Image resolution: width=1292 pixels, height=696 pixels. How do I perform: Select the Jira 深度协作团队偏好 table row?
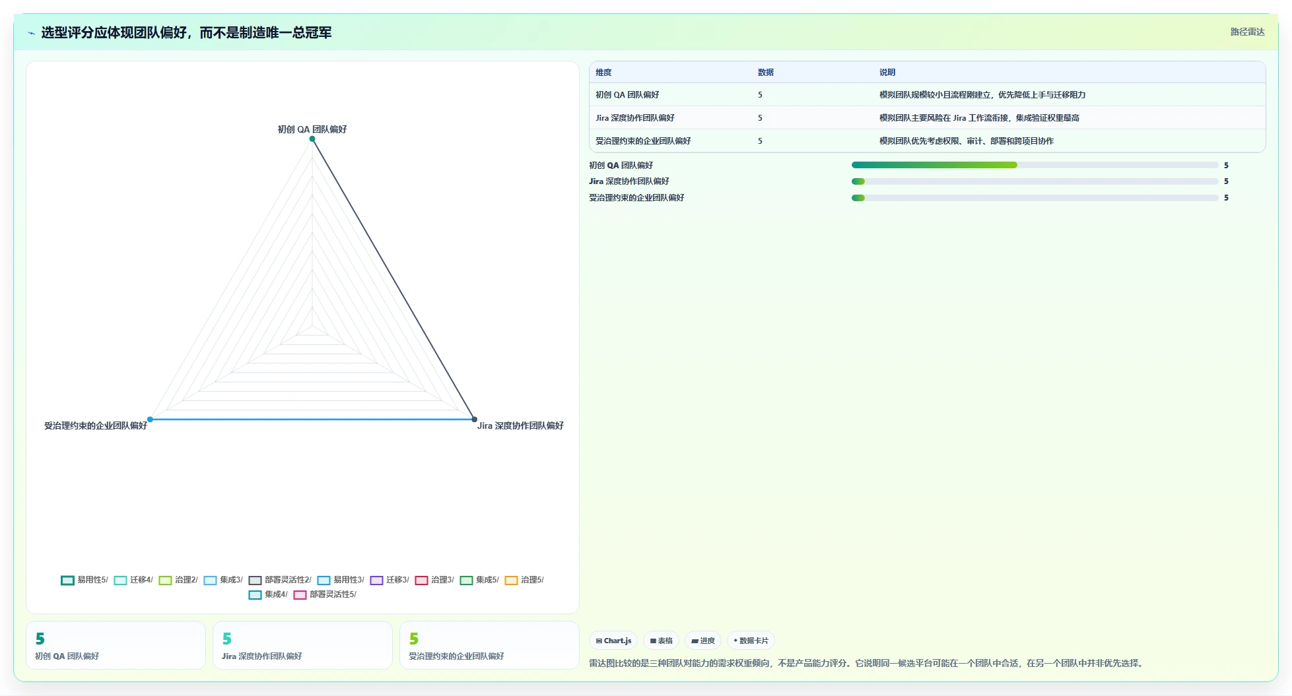coord(927,118)
